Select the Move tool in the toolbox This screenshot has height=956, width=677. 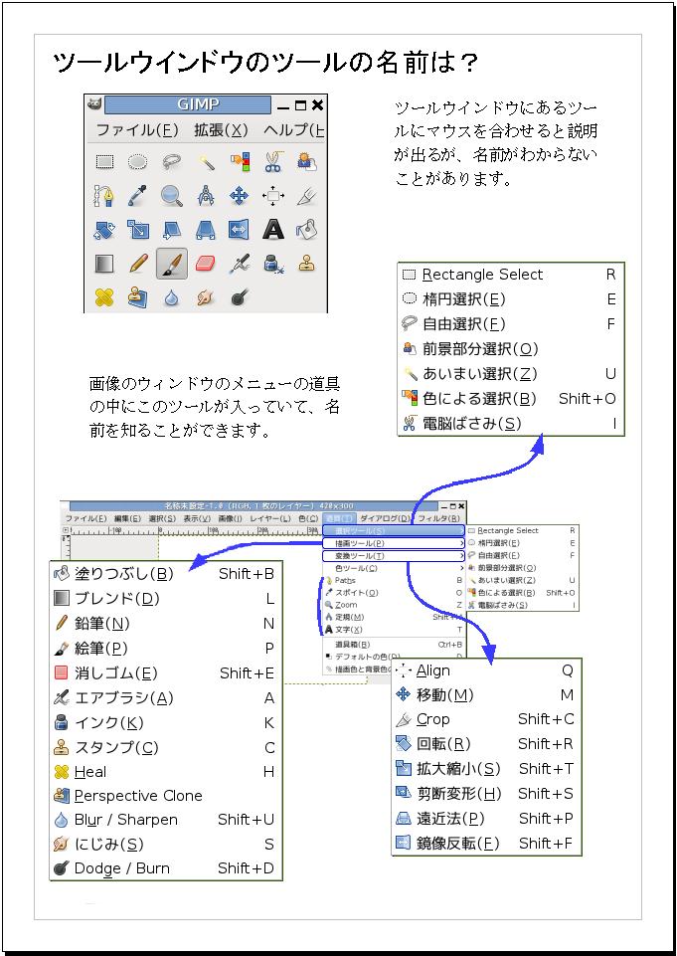[240, 196]
